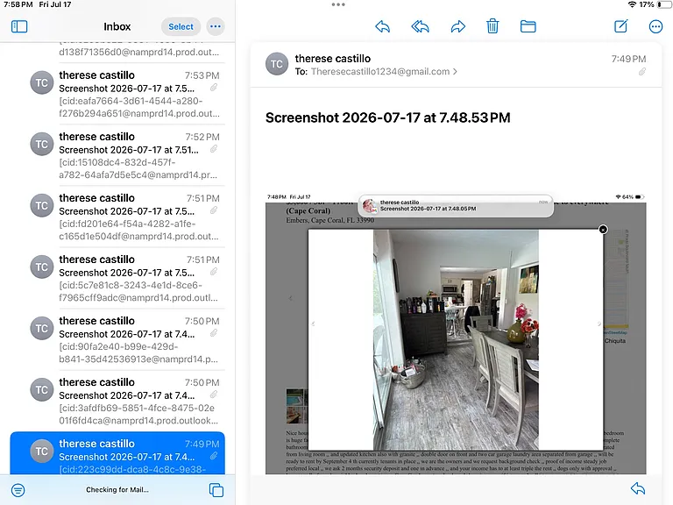Open the 7:53 PM therese castillo email
Viewport: 673px width, 505px height.
[x=117, y=94]
